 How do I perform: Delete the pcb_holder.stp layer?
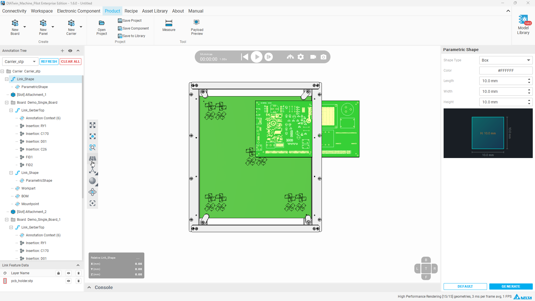pyautogui.click(x=79, y=281)
